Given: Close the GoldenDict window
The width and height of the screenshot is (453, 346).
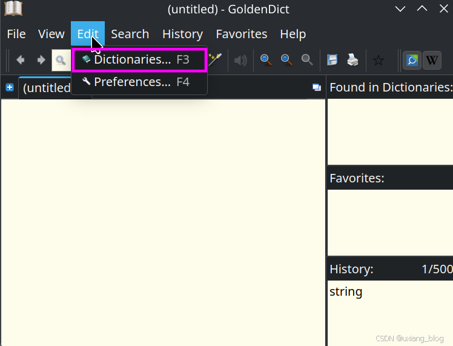Looking at the screenshot, I should tap(444, 9).
